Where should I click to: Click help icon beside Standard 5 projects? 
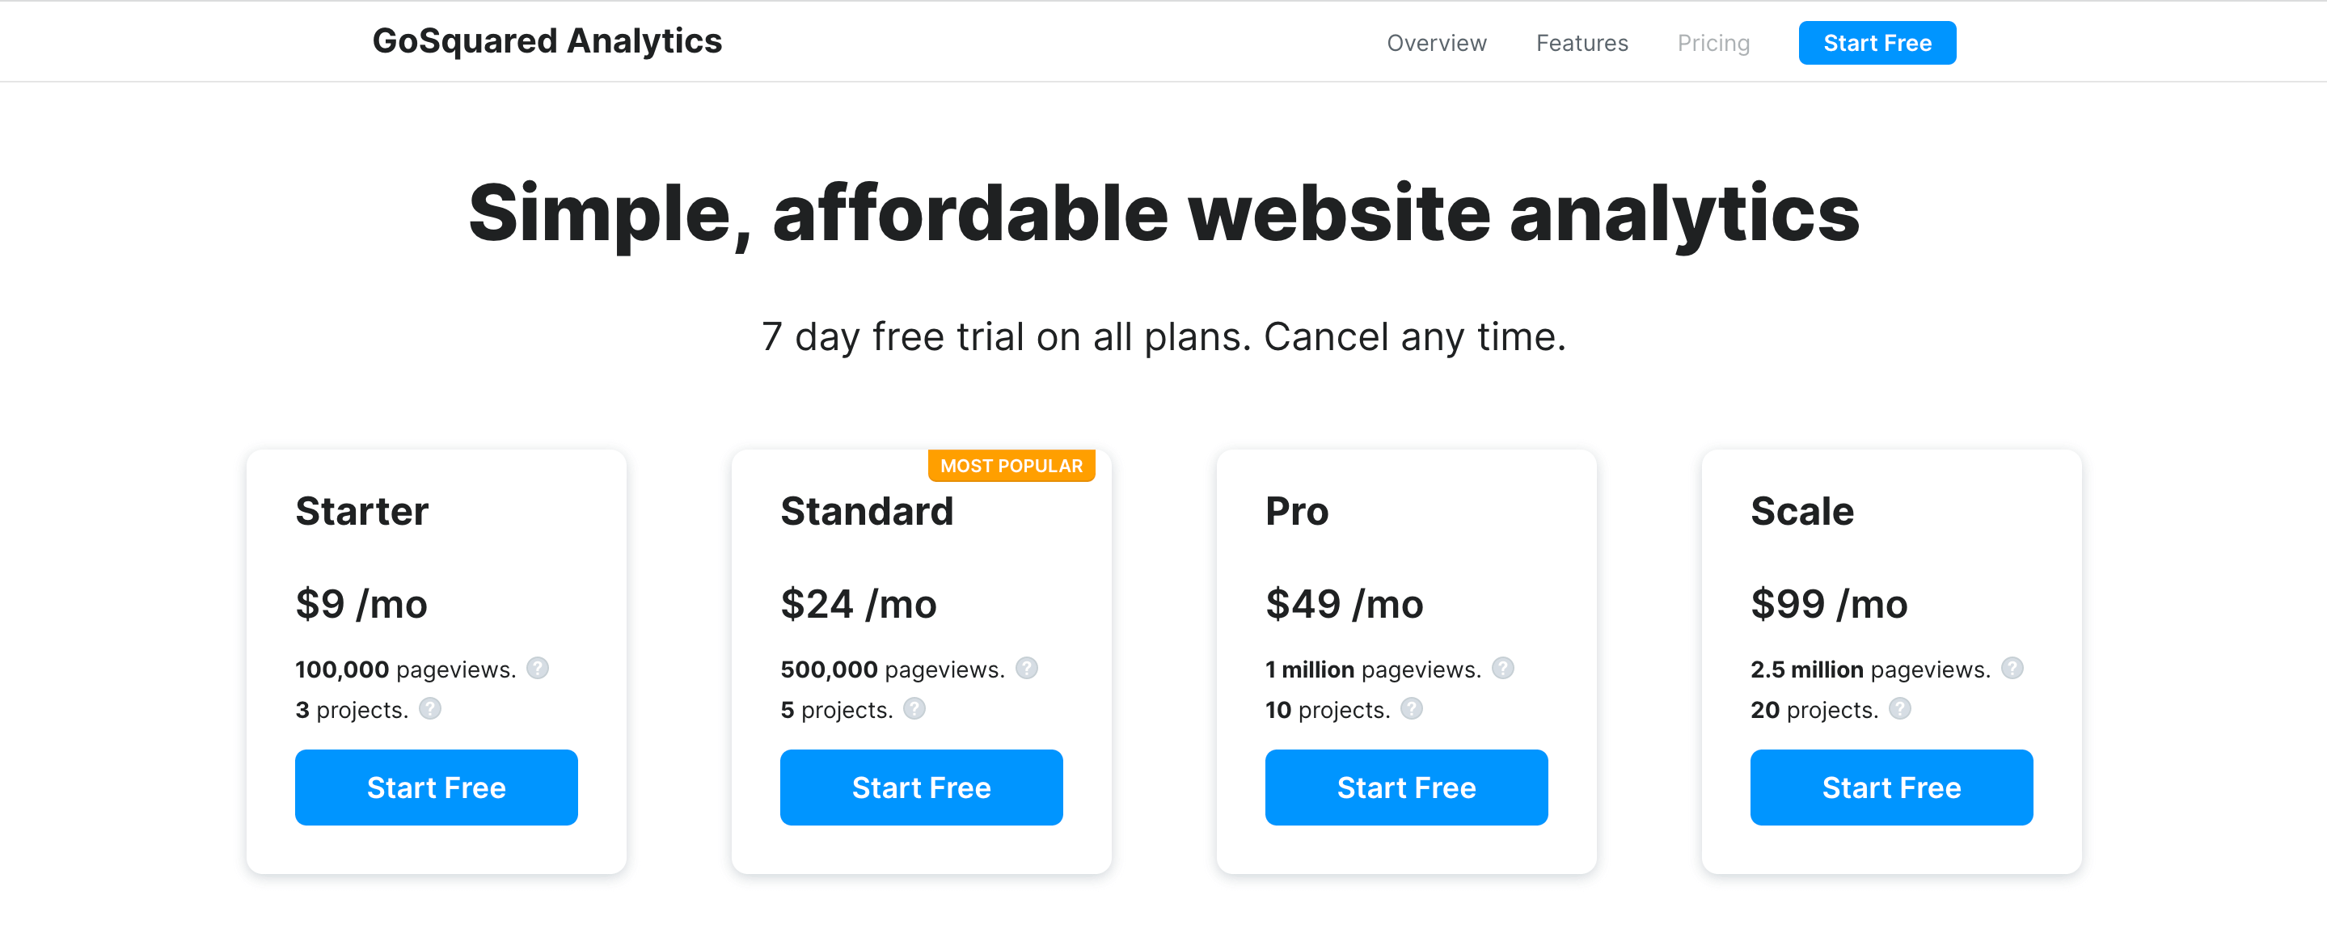914,709
